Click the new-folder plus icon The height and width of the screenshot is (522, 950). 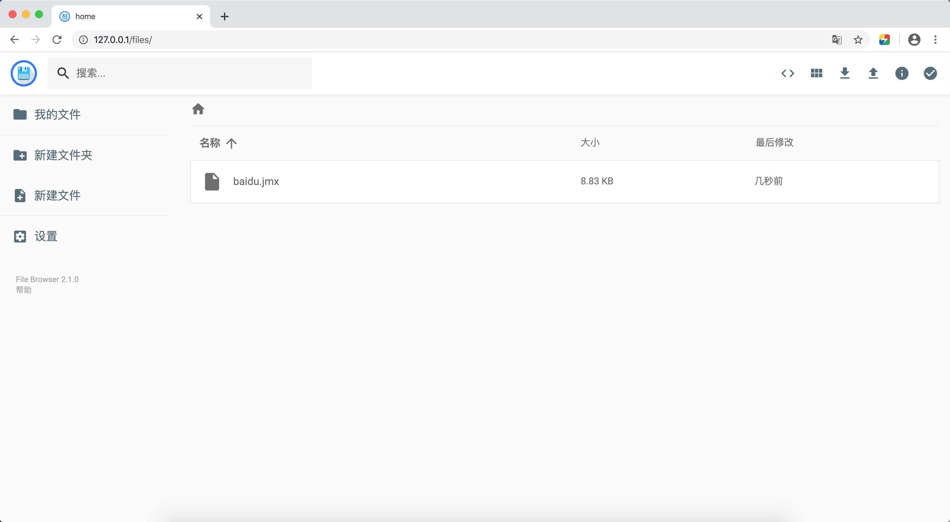pyautogui.click(x=20, y=155)
